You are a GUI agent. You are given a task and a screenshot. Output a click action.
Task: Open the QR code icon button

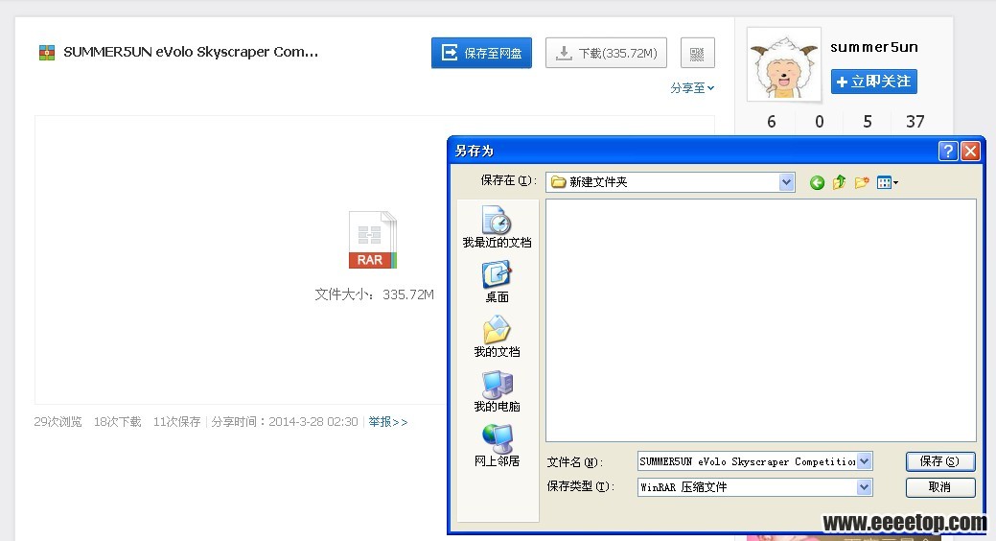(698, 53)
